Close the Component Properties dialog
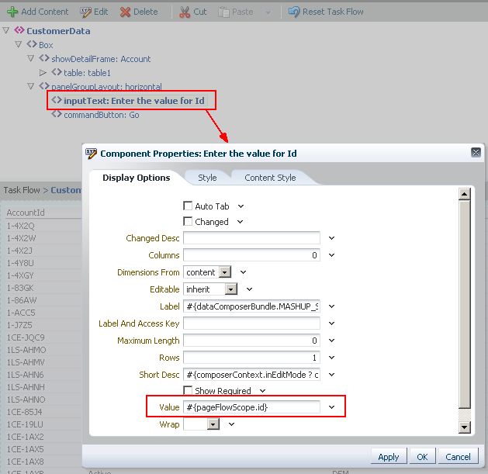488x474 pixels. pyautogui.click(x=476, y=153)
